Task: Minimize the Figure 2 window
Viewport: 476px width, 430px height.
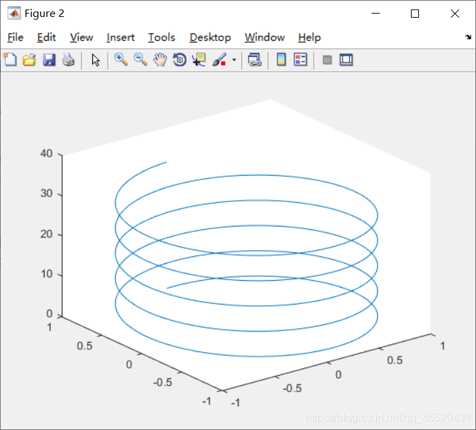Action: (x=376, y=14)
